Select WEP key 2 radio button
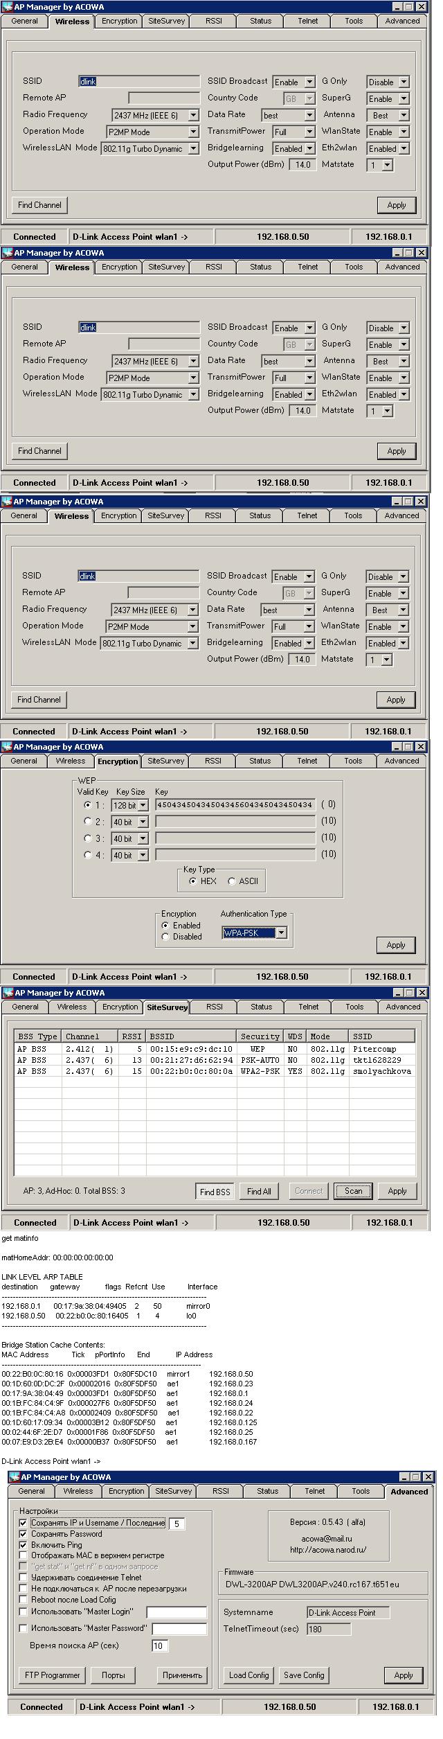 pos(87,821)
